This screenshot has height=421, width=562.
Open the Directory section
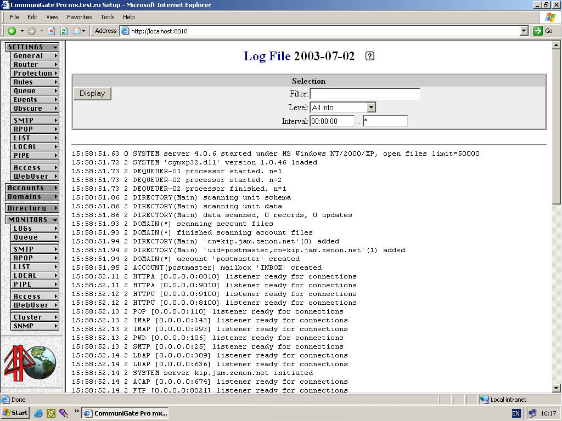coord(32,208)
